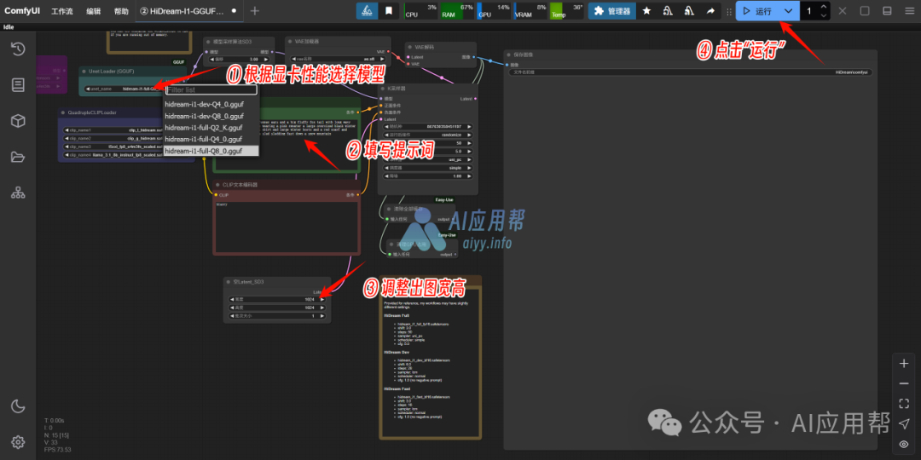
Task: Collapse the 保存图像 node dot
Action: coord(508,55)
